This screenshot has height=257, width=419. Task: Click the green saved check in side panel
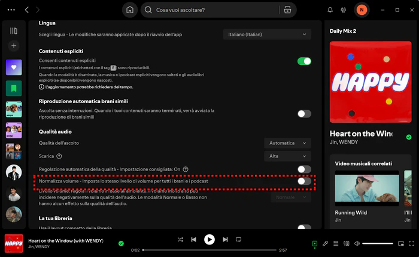[x=409, y=137]
